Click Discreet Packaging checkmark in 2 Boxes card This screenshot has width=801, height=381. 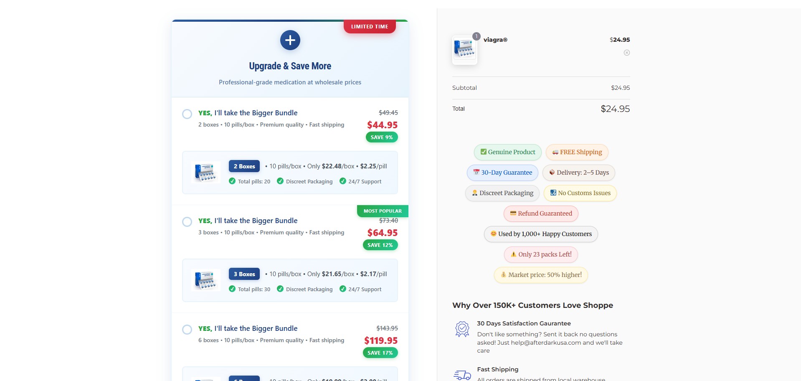click(280, 181)
